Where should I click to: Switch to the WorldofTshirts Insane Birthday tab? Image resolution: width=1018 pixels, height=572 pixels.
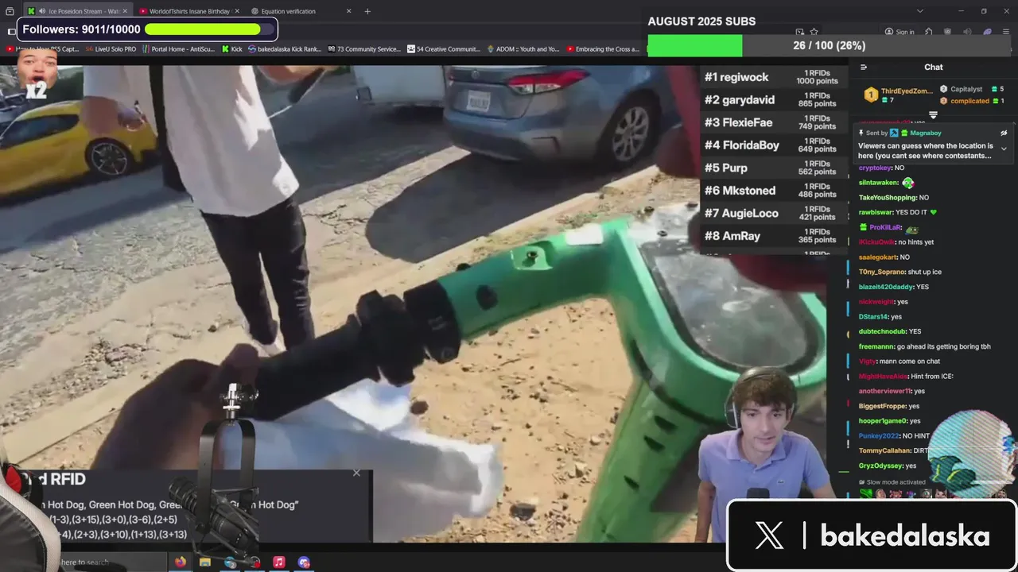click(189, 11)
